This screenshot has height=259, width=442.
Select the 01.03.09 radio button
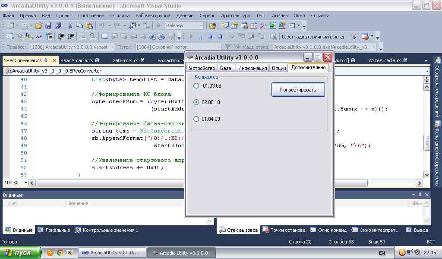tap(196, 86)
